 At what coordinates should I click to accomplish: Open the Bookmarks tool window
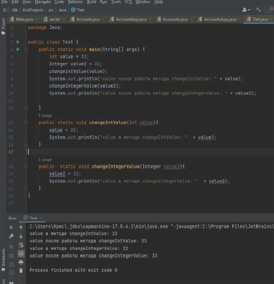pos(3,260)
